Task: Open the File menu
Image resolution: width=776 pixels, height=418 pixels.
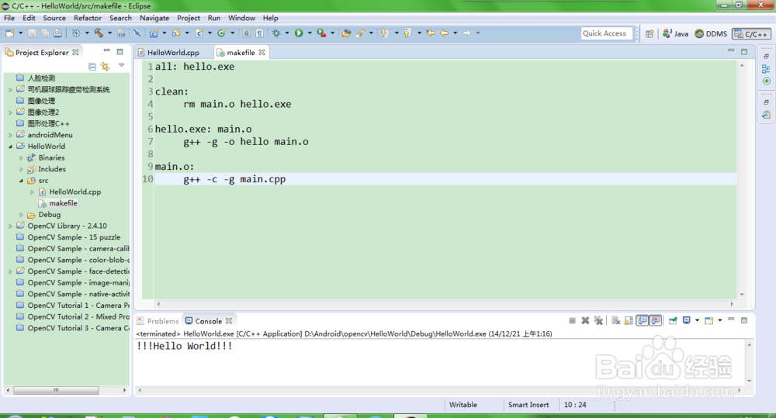Action: [x=9, y=18]
